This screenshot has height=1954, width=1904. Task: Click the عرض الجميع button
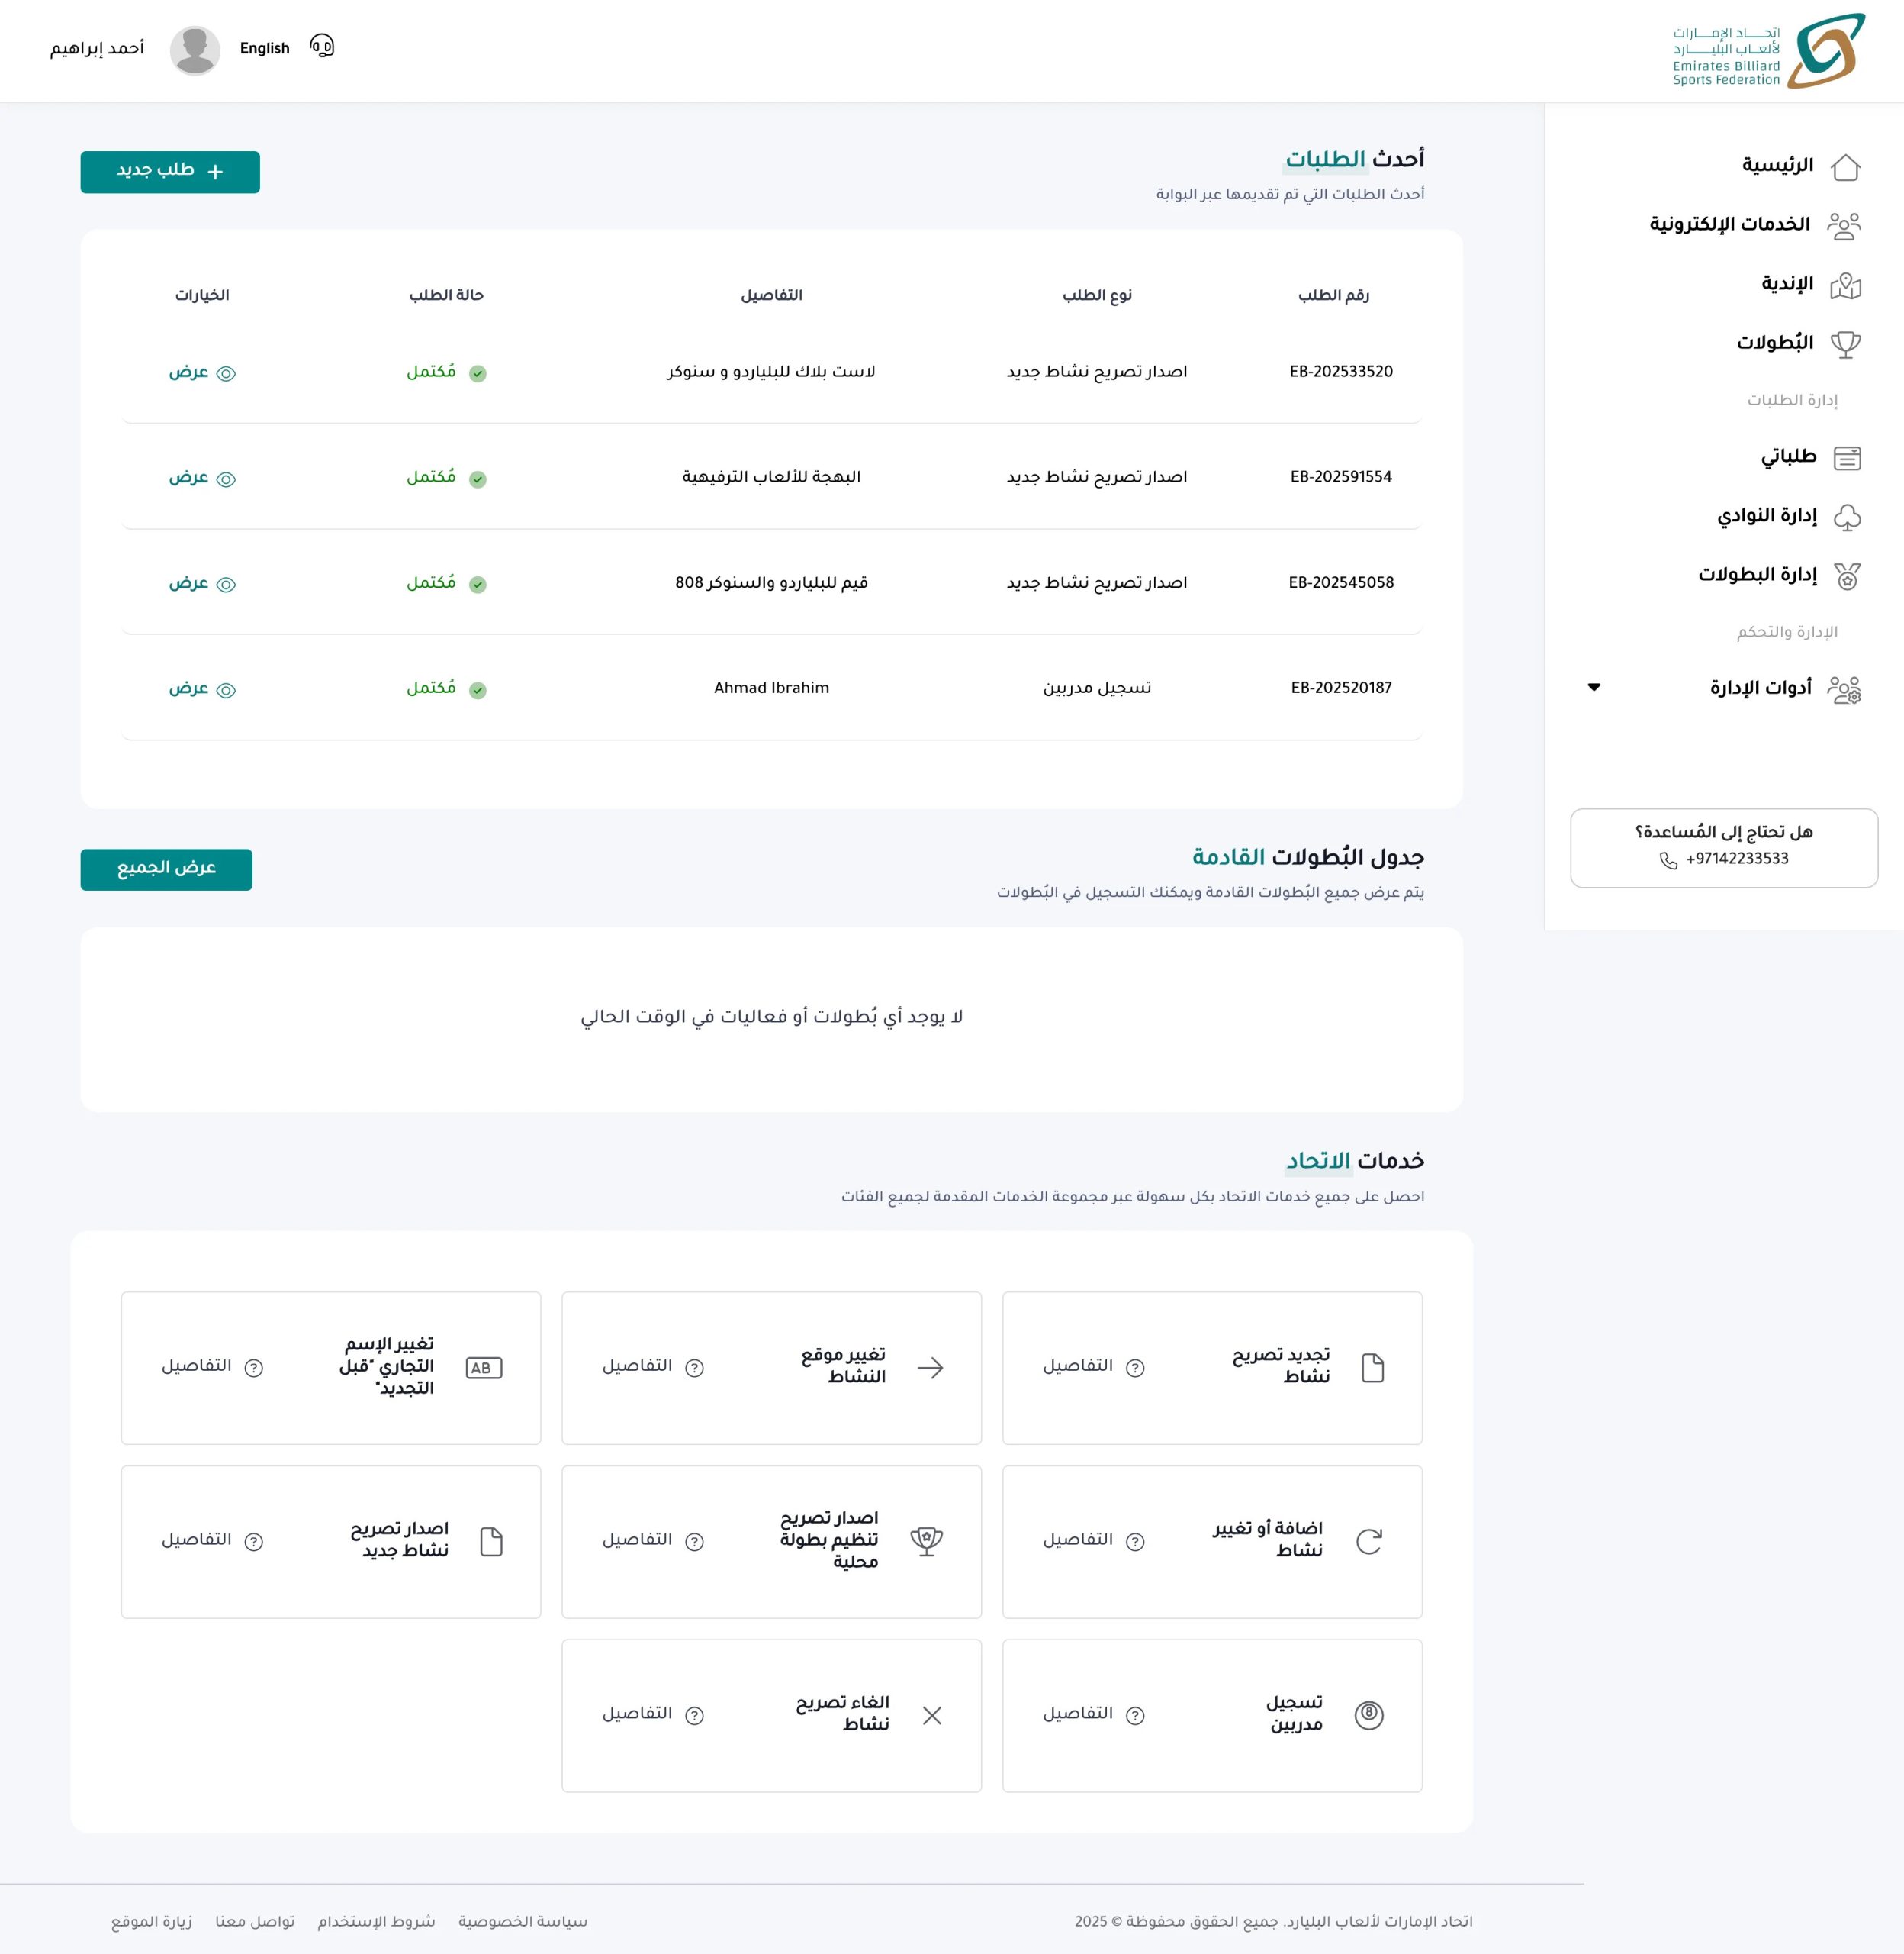click(x=166, y=869)
